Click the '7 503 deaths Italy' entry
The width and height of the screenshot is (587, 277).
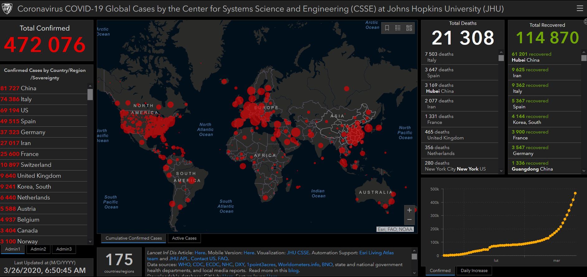[x=460, y=57]
